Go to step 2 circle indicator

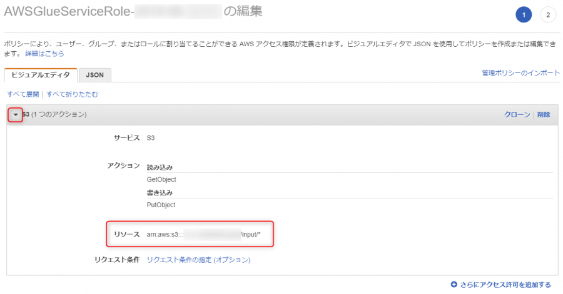tap(548, 15)
